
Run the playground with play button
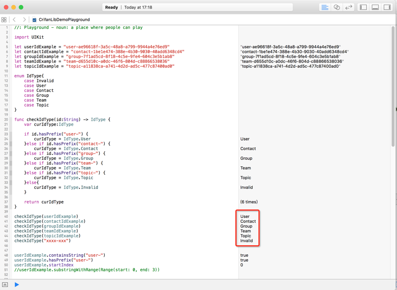16,285
